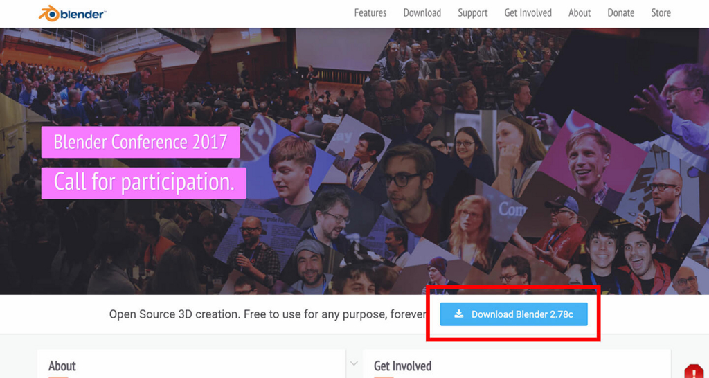The image size is (709, 378).
Task: Expand the chevron between About and Get Involved cards
Action: 354,363
